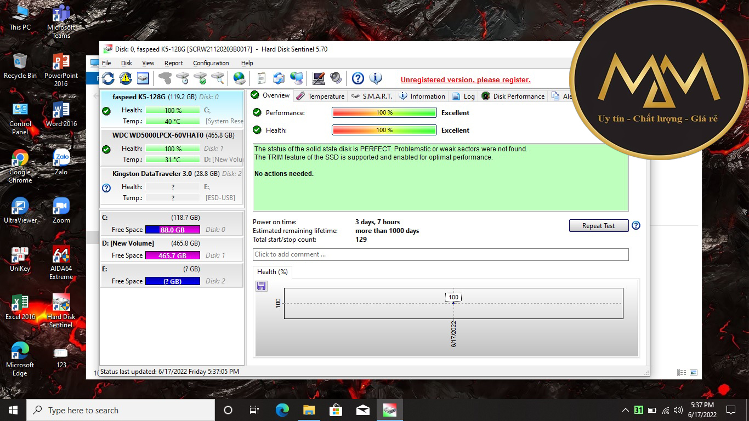Click the large thumbnails view icon in the background window

pos(694,372)
